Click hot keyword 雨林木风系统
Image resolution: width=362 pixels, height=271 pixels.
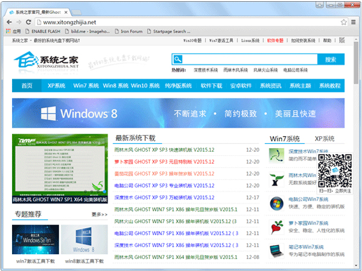235,70
